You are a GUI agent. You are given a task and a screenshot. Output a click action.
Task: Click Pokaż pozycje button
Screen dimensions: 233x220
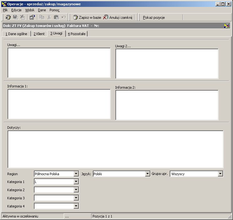point(154,18)
